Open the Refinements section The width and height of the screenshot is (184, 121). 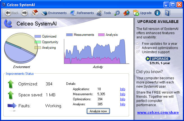[x=82, y=13]
